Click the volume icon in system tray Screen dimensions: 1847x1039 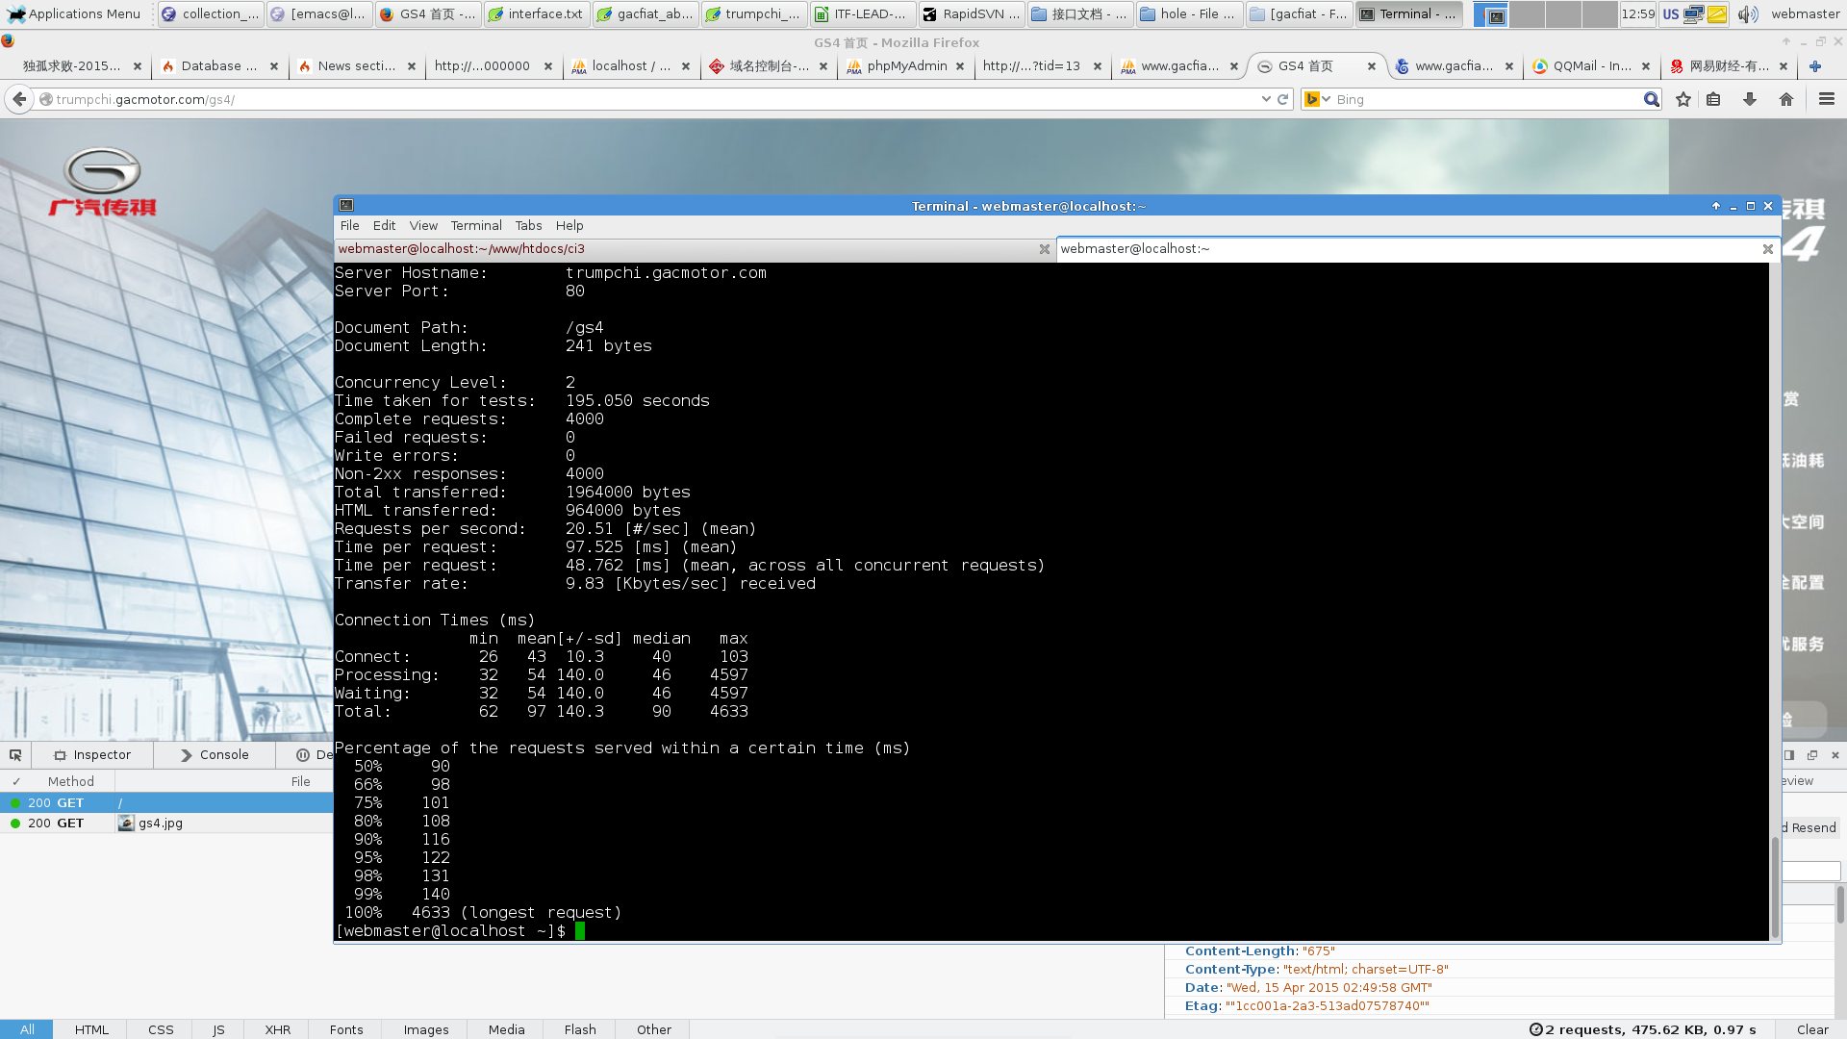(x=1748, y=14)
